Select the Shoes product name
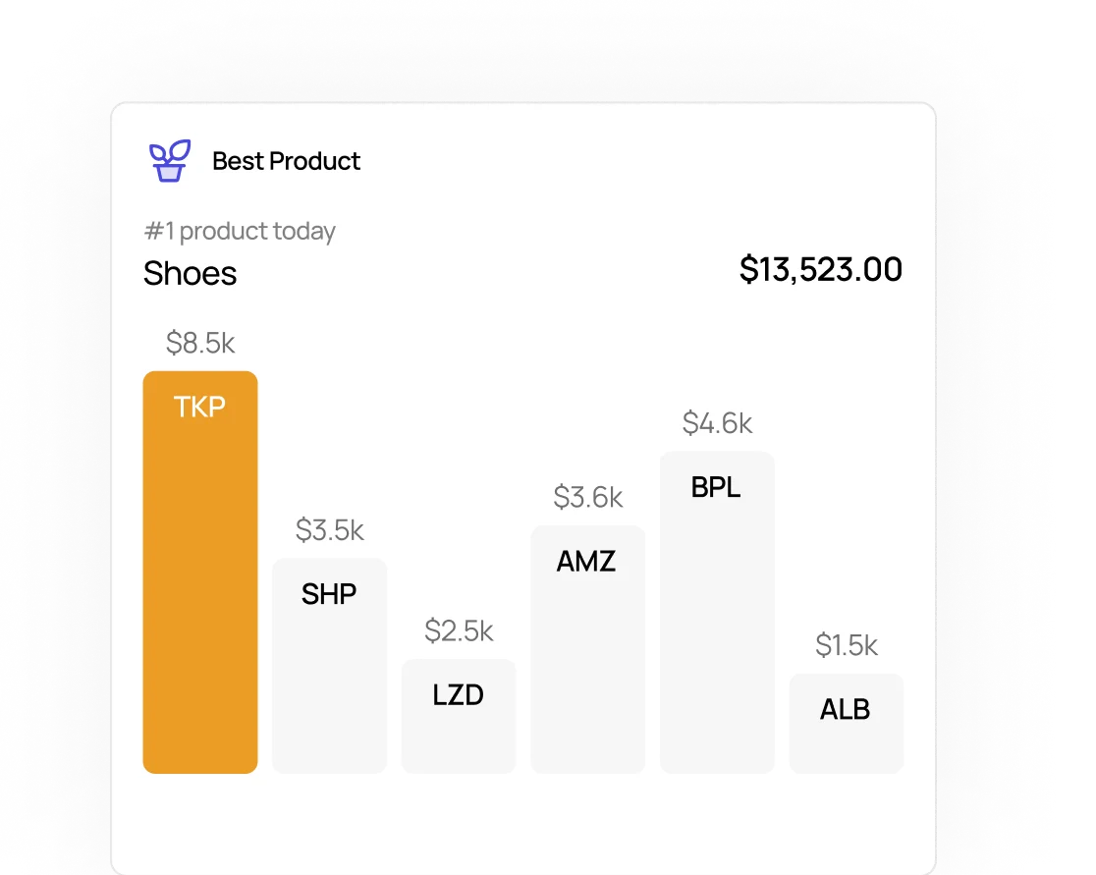 190,273
